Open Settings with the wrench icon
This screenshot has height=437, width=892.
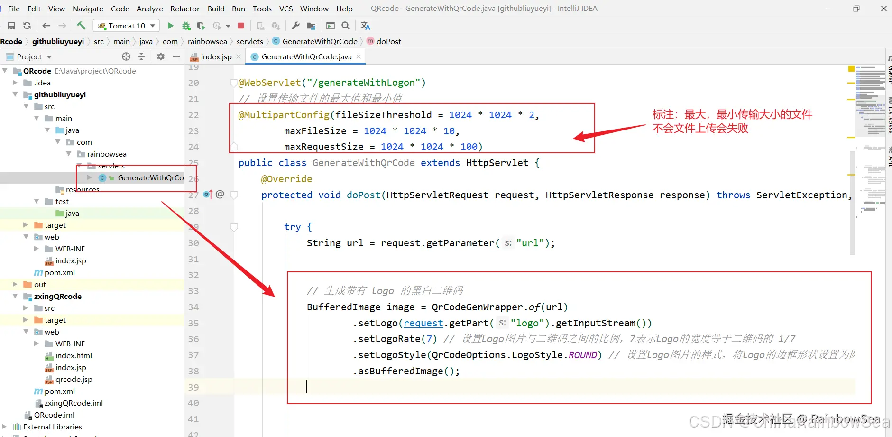295,26
